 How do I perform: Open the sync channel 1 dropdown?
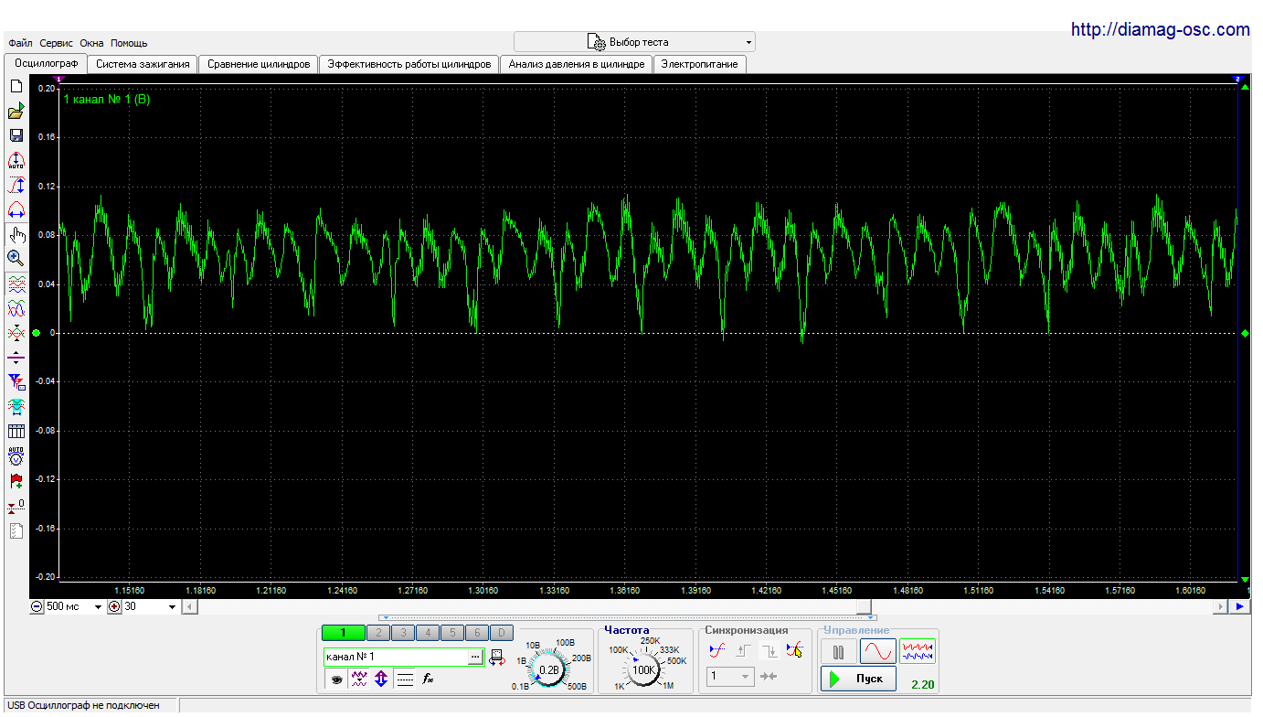pos(730,677)
